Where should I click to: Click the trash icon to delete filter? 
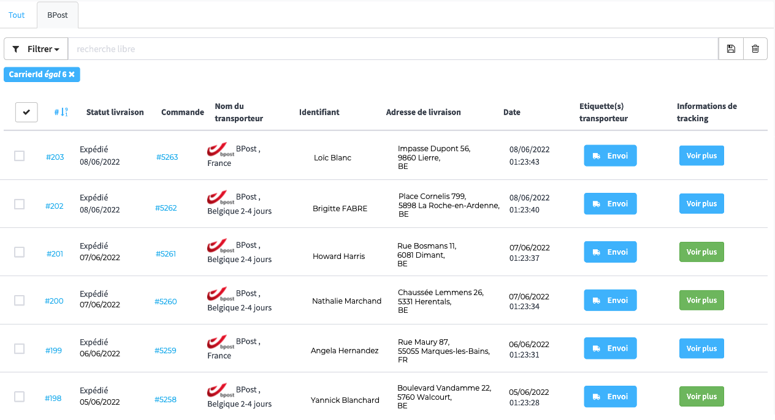(755, 49)
